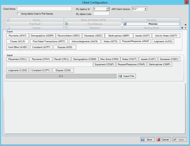
Task: Export Work Effort (AWEF)
Action: (17, 47)
